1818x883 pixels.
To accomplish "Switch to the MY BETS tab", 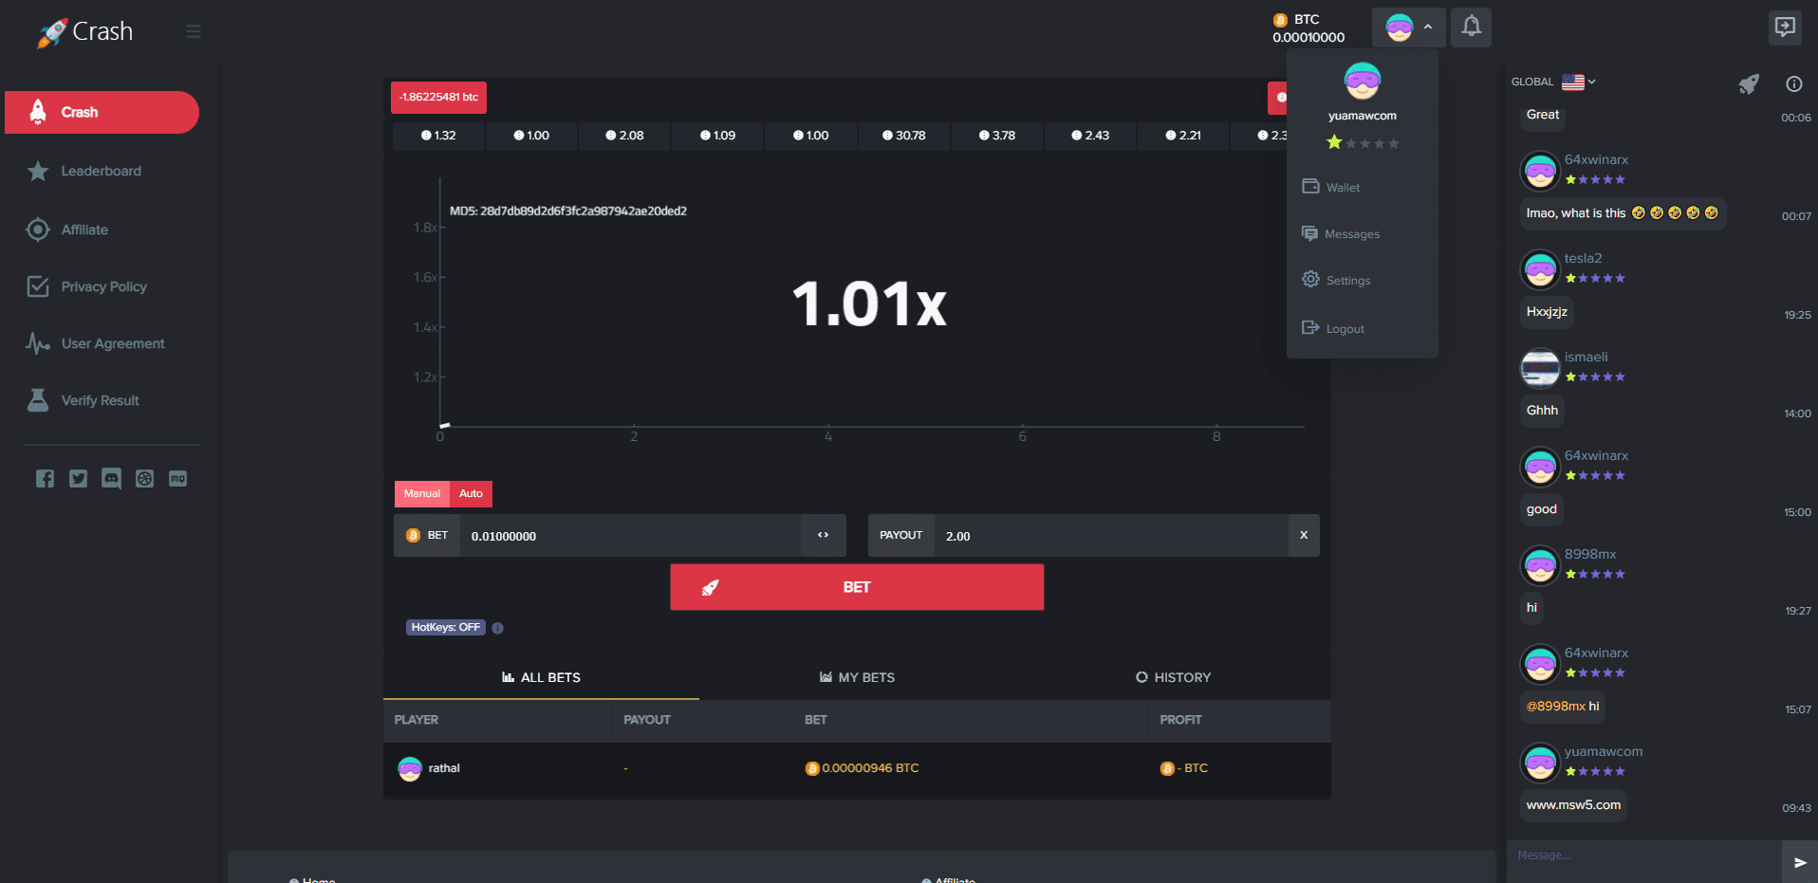I will click(857, 677).
